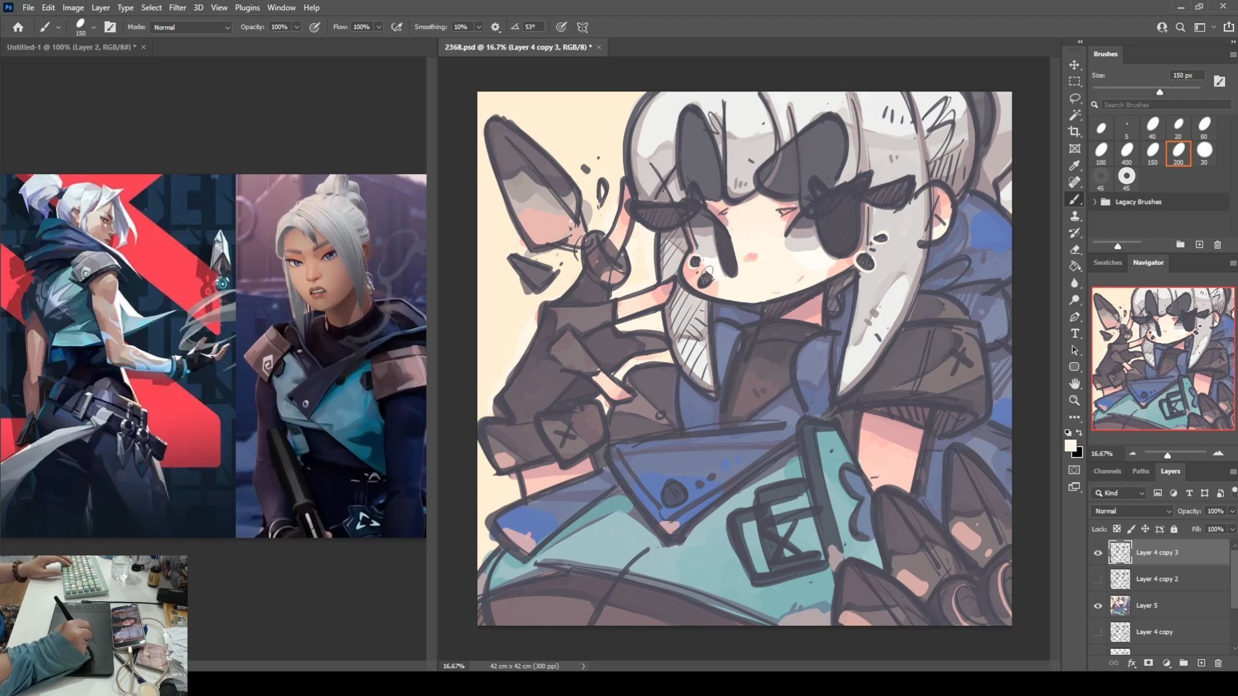This screenshot has width=1238, height=696.
Task: Select the Rectangular Marquee tool
Action: tap(1074, 82)
